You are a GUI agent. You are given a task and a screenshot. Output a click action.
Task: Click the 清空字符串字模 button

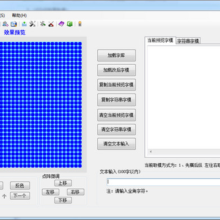(x=116, y=130)
